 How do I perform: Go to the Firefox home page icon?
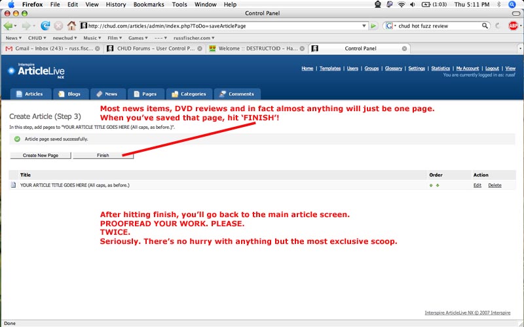pos(71,26)
